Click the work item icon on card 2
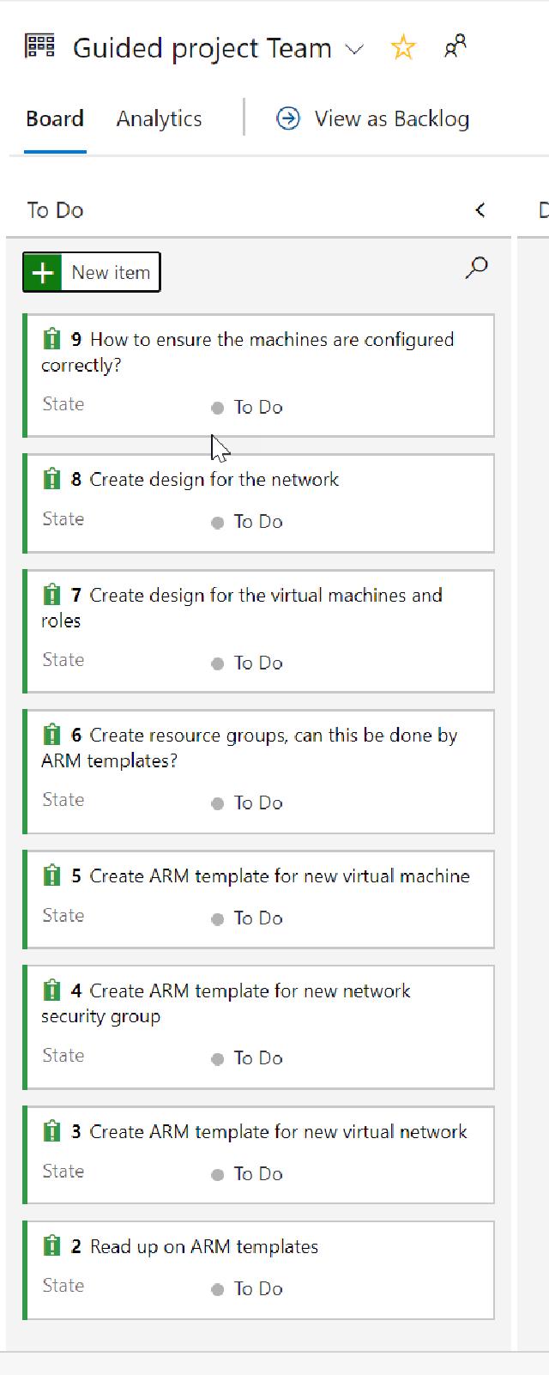The width and height of the screenshot is (549, 1375). [x=51, y=1246]
